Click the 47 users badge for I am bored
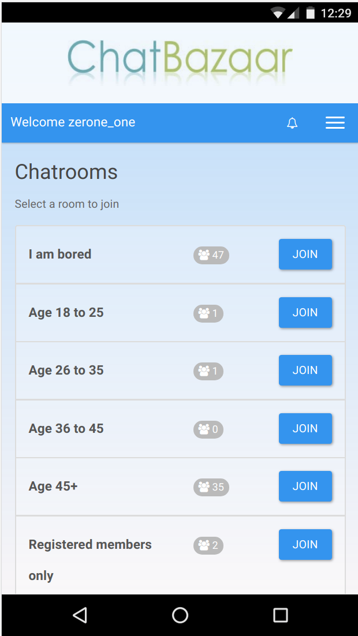Viewport: 358px width, 636px height. pos(211,255)
